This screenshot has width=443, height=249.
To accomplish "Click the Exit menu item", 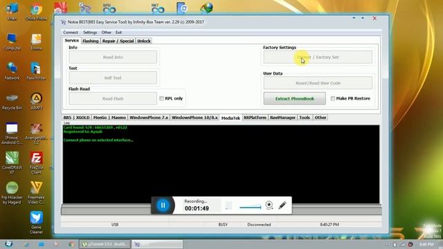I will click(118, 33).
